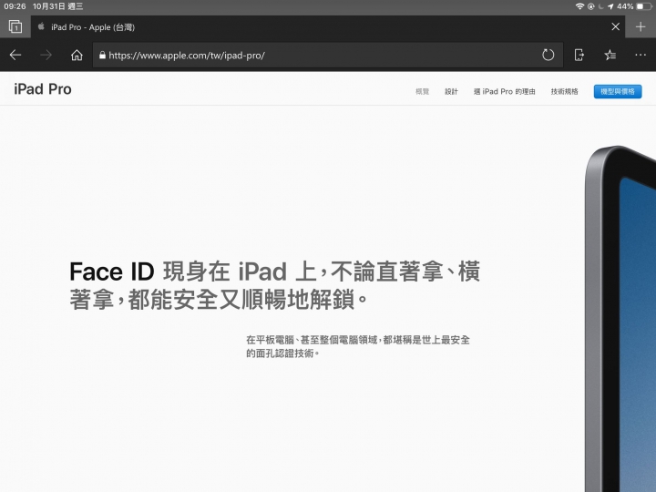Click the padlock security icon
This screenshot has height=492, width=656.
[x=102, y=55]
